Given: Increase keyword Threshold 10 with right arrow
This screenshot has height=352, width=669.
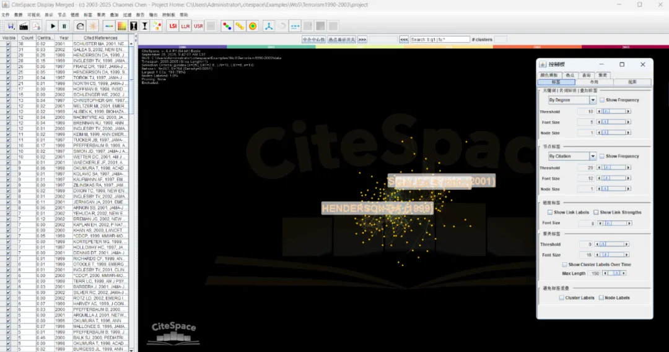Looking at the screenshot, I should [628, 111].
